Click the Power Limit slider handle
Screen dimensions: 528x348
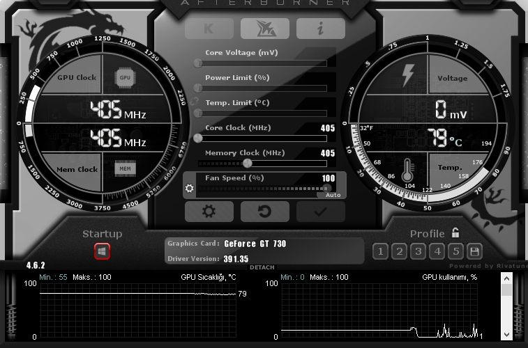pos(198,88)
